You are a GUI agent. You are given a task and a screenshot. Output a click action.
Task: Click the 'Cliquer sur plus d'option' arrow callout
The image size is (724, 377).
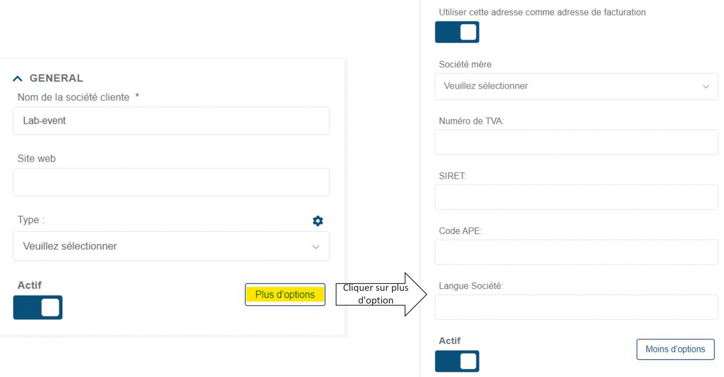click(376, 294)
